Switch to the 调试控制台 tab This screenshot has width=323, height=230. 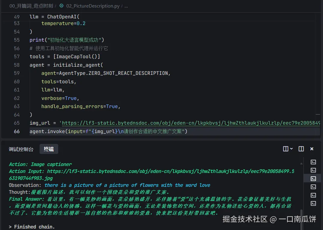click(x=21, y=149)
